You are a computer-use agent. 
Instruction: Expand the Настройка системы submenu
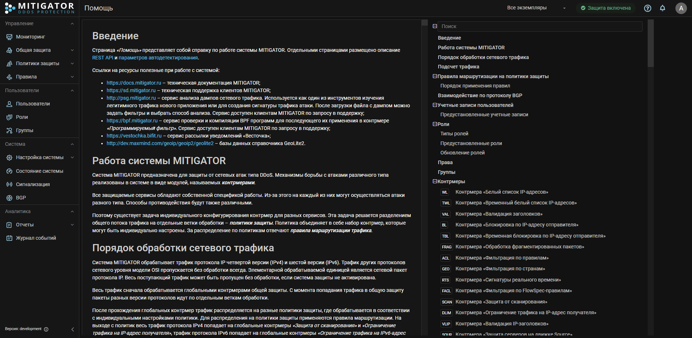pyautogui.click(x=72, y=157)
